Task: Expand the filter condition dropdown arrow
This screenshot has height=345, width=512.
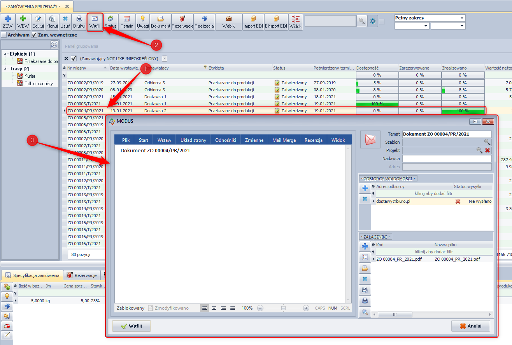Action: tap(165, 59)
